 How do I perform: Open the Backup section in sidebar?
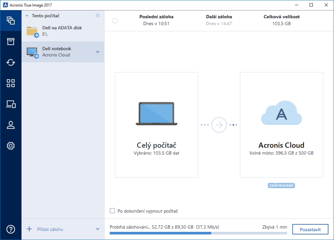(11, 20)
